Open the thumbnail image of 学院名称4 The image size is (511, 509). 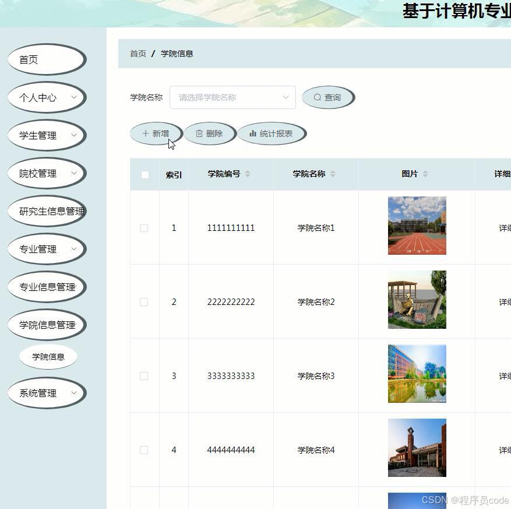[x=417, y=447]
